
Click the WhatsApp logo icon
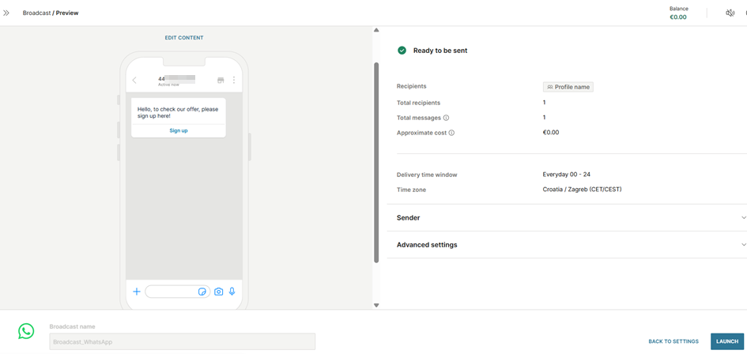pos(26,332)
